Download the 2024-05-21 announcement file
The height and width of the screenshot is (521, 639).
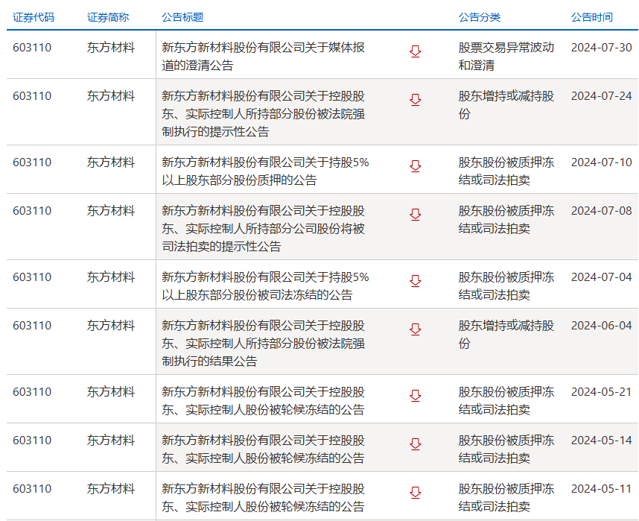pos(416,396)
